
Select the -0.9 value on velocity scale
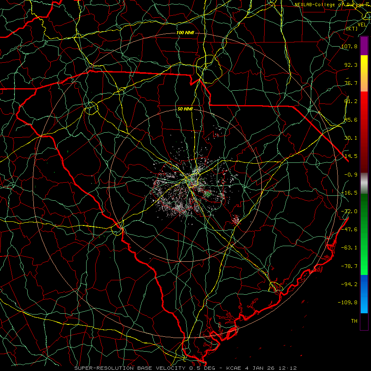point(351,174)
